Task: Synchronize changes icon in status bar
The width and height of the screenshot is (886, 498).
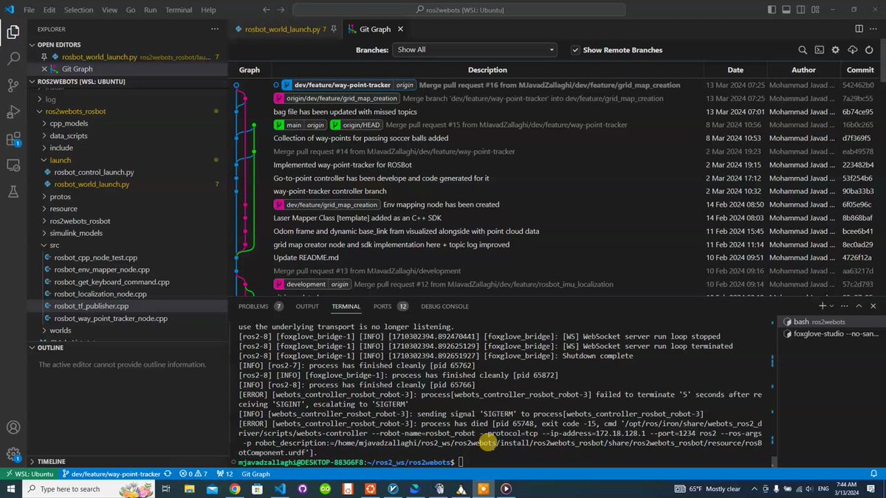Action: point(168,474)
